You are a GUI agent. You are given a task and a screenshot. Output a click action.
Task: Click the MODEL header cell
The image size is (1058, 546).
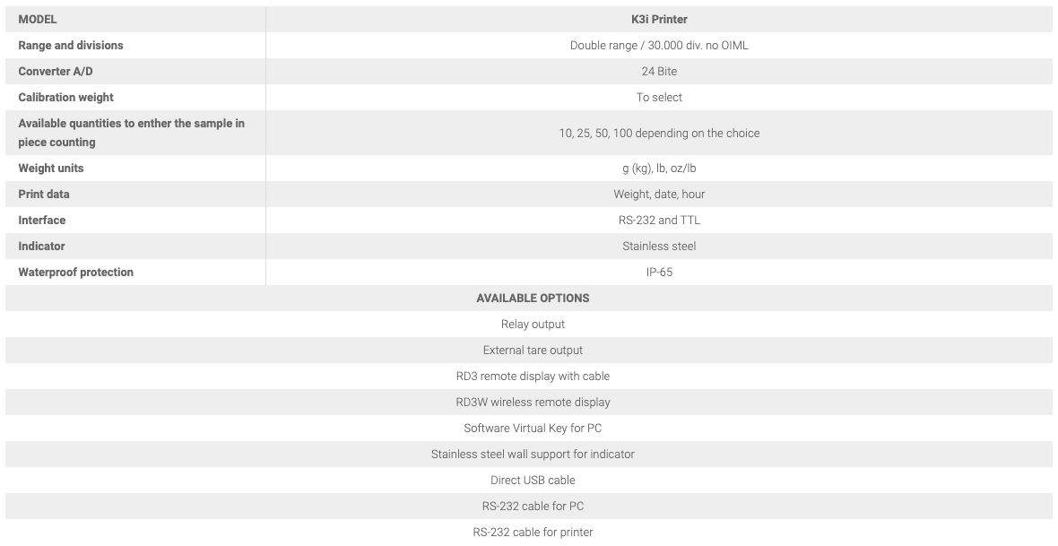coord(38,19)
